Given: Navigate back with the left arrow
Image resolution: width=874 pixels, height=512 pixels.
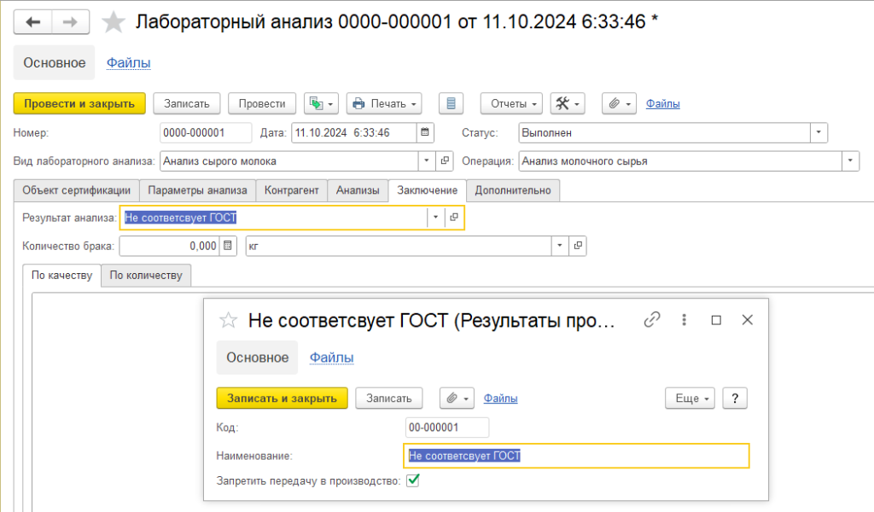Looking at the screenshot, I should [x=39, y=22].
